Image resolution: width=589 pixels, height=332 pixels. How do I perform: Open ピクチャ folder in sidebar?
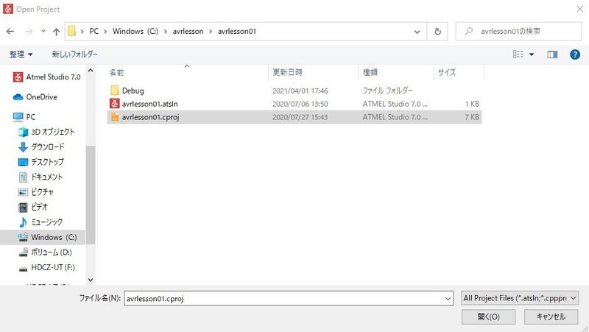[36, 192]
